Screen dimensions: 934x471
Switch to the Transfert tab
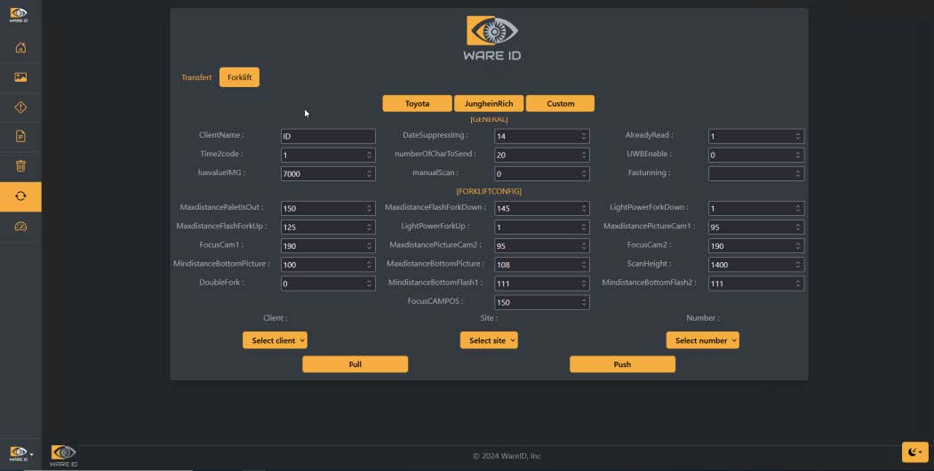click(x=196, y=77)
